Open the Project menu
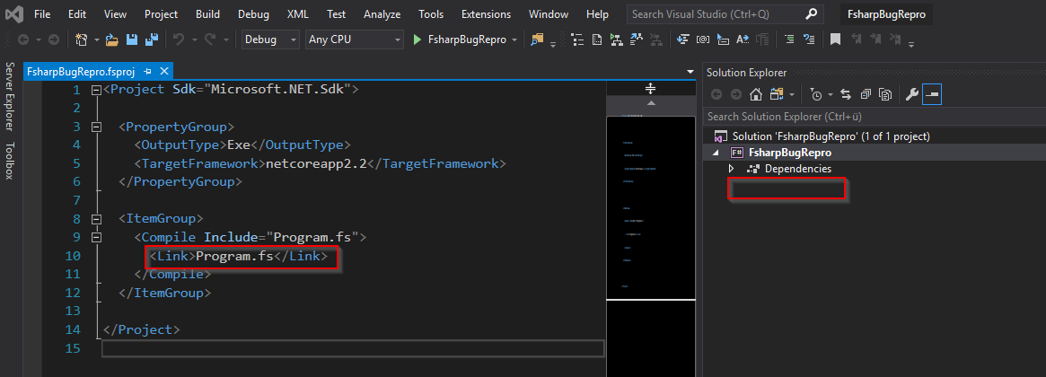The height and width of the screenshot is (377, 1046). tap(161, 14)
